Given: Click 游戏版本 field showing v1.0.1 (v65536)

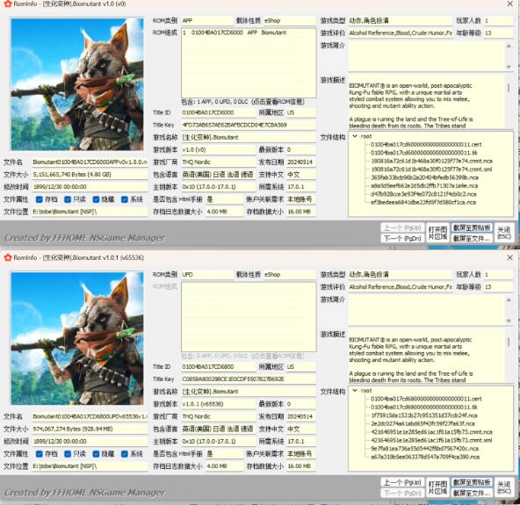Looking at the screenshot, I should click(x=218, y=404).
